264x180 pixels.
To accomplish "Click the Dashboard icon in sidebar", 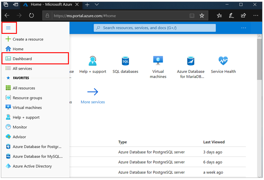I will click(8, 59).
